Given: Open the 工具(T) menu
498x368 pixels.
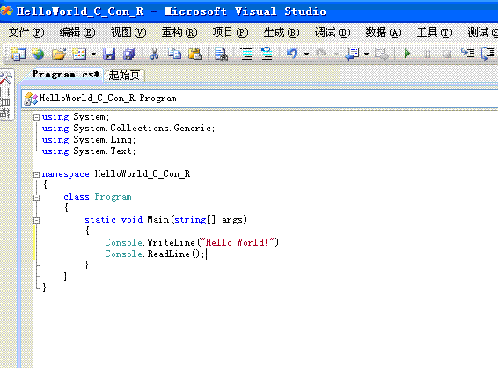Looking at the screenshot, I should [x=435, y=33].
